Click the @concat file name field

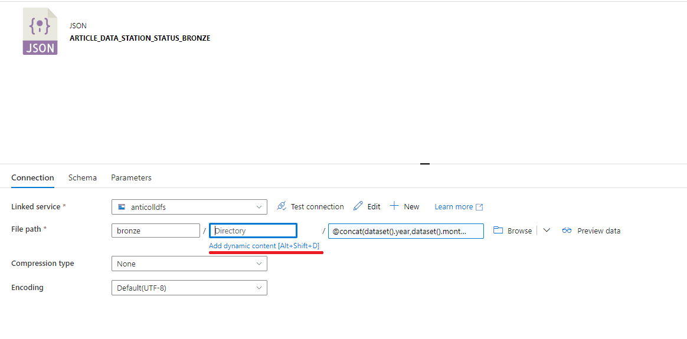(x=405, y=231)
